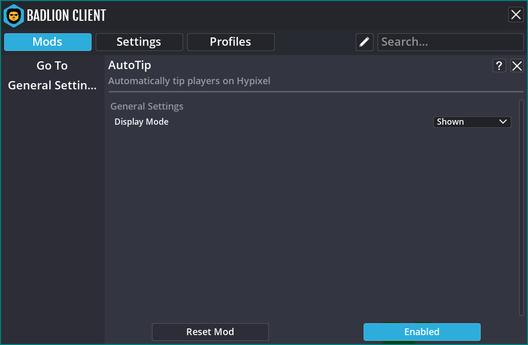Click the AutoTip title text
This screenshot has width=528, height=345.
tap(130, 65)
